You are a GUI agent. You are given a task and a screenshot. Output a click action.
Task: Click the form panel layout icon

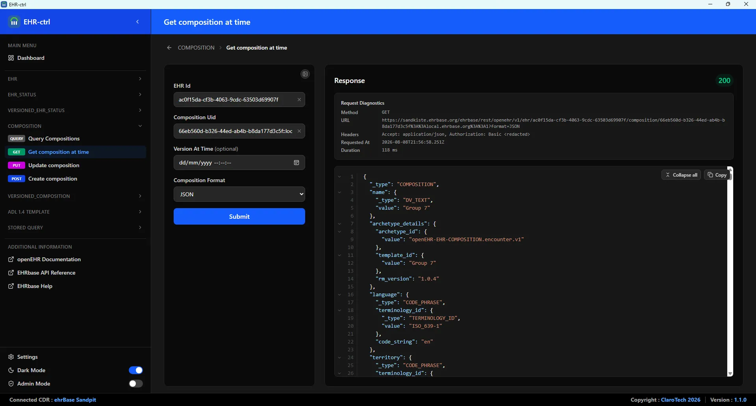[305, 74]
